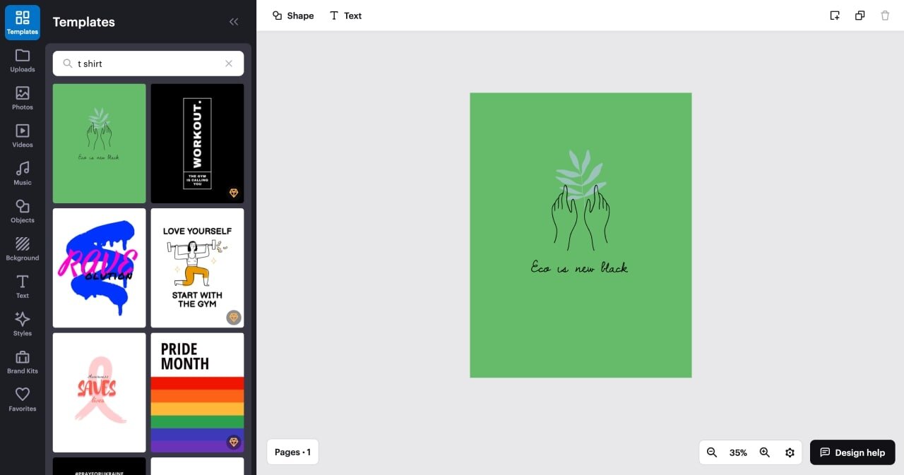Screen dimensions: 904x475
Task: Open the Objects panel
Action: 23,211
